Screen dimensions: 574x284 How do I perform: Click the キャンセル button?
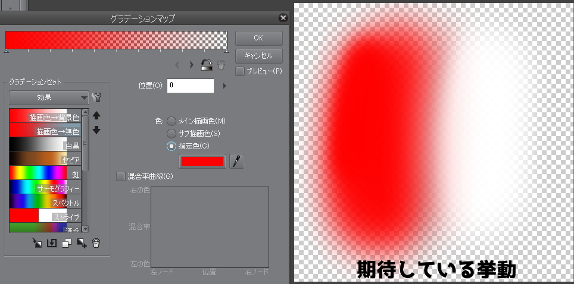259,56
